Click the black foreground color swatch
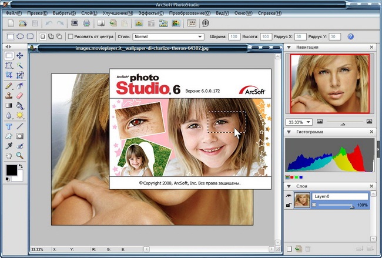 [11, 170]
